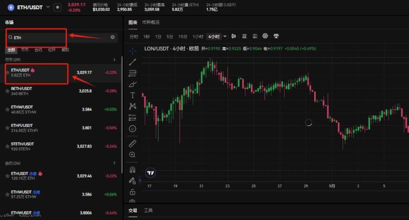Open the ETHUSDT perpetual contract row

(x=61, y=176)
